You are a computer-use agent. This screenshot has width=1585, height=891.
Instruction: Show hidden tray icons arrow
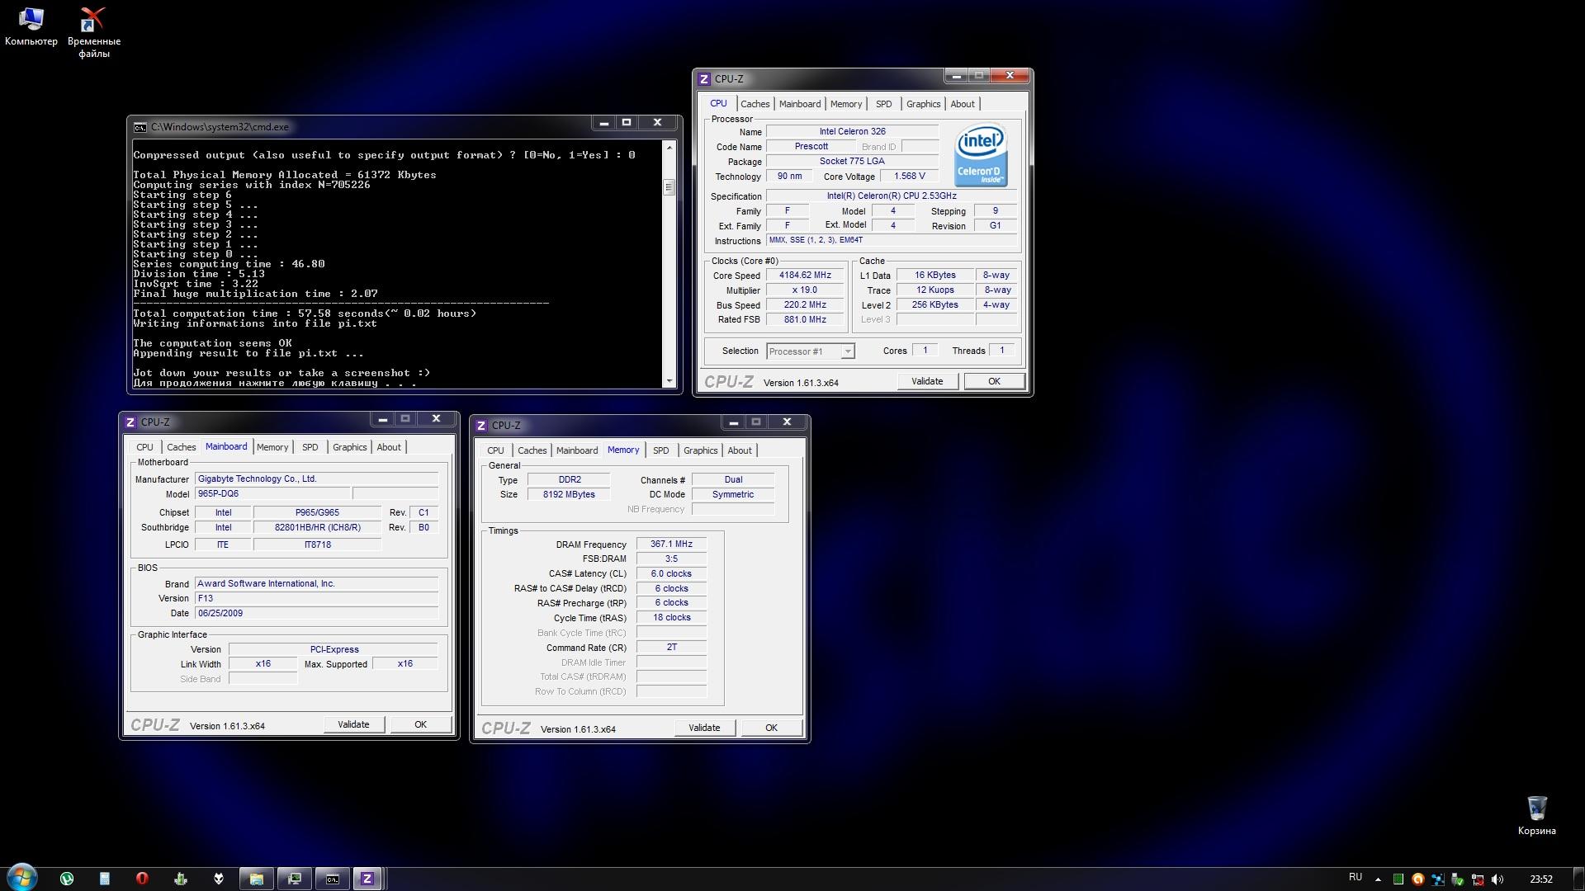pyautogui.click(x=1377, y=878)
